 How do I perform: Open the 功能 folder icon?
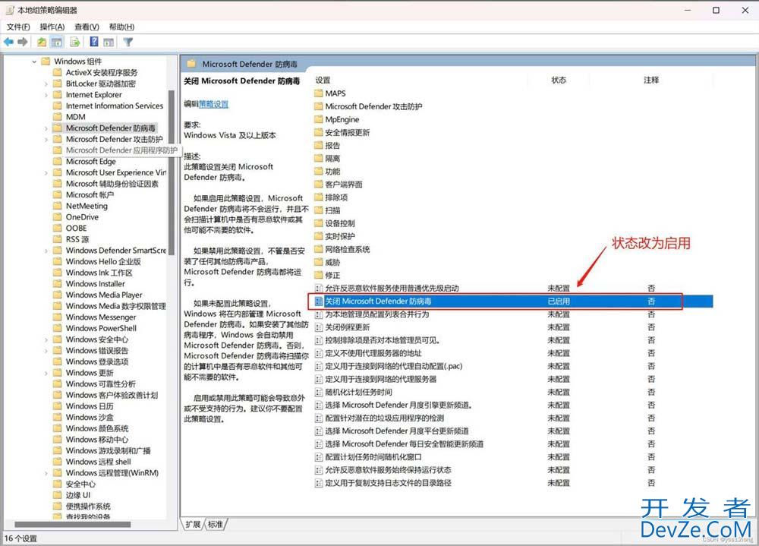click(319, 172)
